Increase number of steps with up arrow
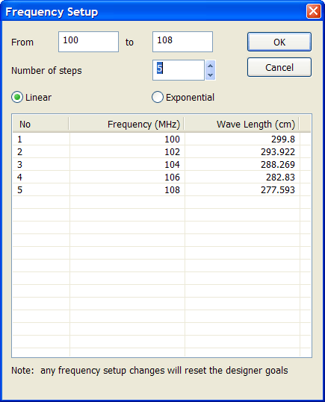The height and width of the screenshot is (402, 325). 211,66
